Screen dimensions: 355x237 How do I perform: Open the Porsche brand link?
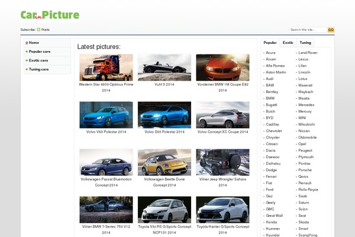point(305,170)
